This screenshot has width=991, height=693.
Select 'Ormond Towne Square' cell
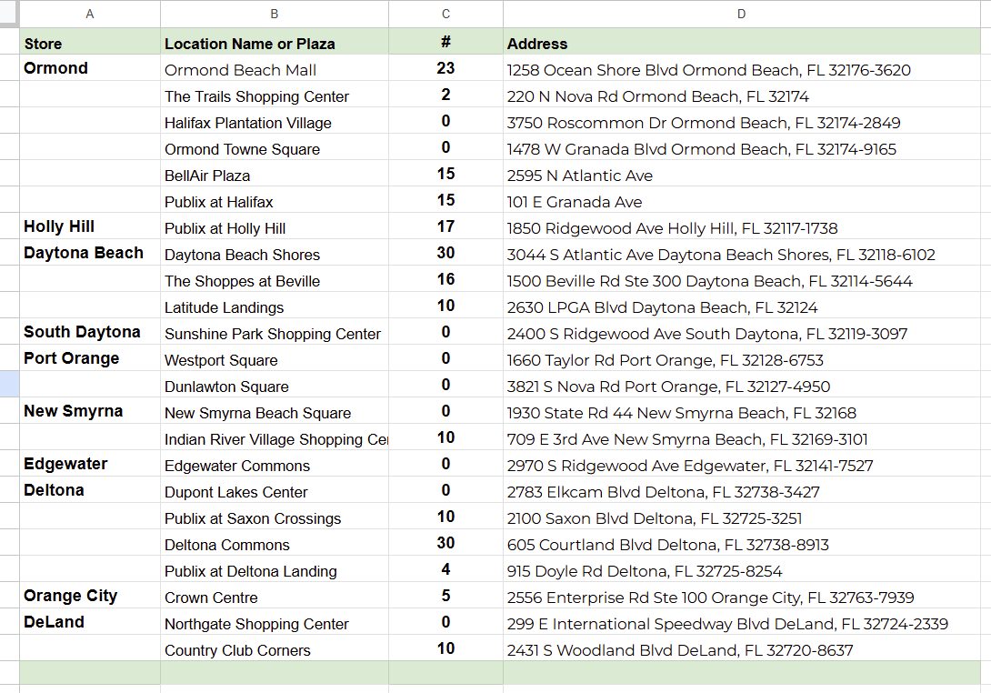click(275, 147)
